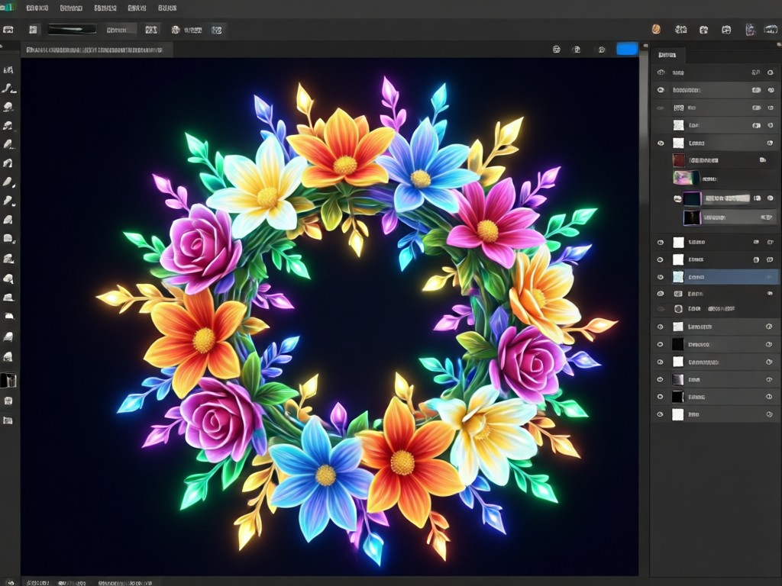Image resolution: width=782 pixels, height=586 pixels.
Task: Click the far-right icon in the top-right toolbar
Action: (771, 30)
